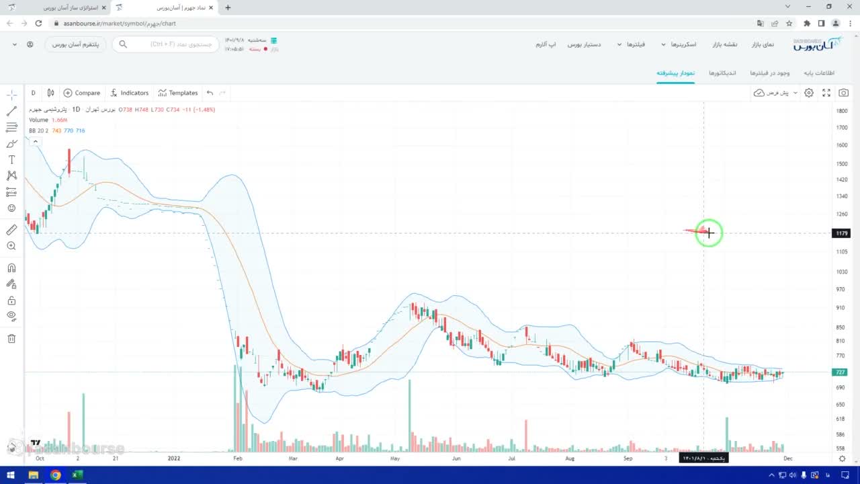Delete all drawings with trash icon
The height and width of the screenshot is (484, 860).
(x=11, y=339)
